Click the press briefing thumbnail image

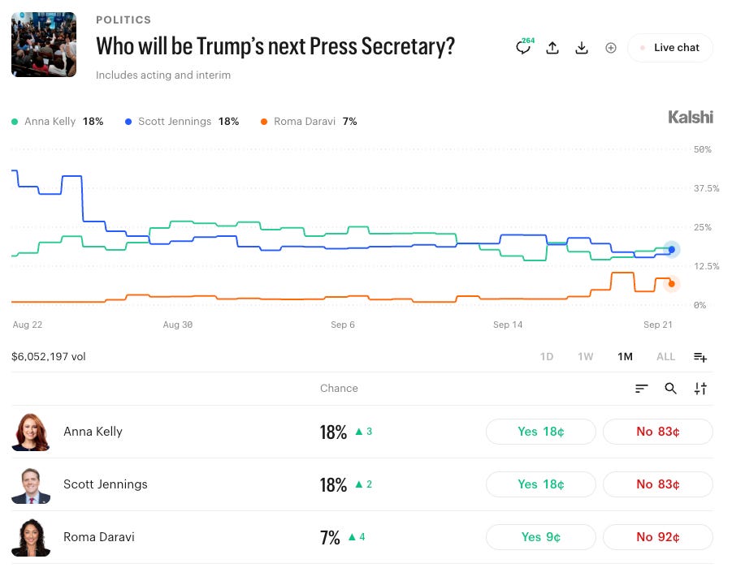(44, 45)
